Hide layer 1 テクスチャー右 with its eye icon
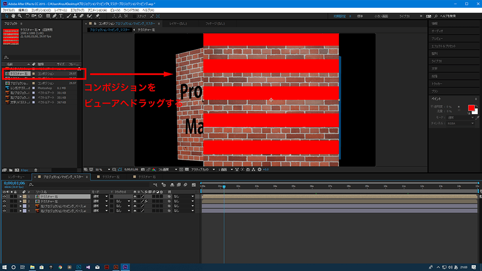The width and height of the screenshot is (482, 271). click(x=4, y=197)
